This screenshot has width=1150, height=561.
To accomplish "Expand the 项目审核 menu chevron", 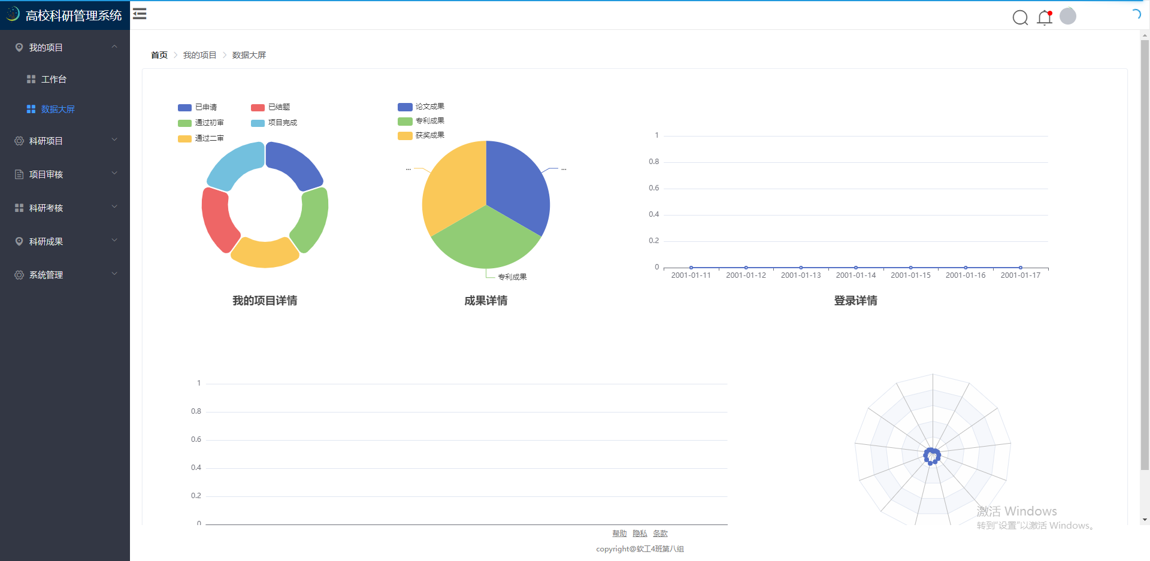I will pos(114,174).
